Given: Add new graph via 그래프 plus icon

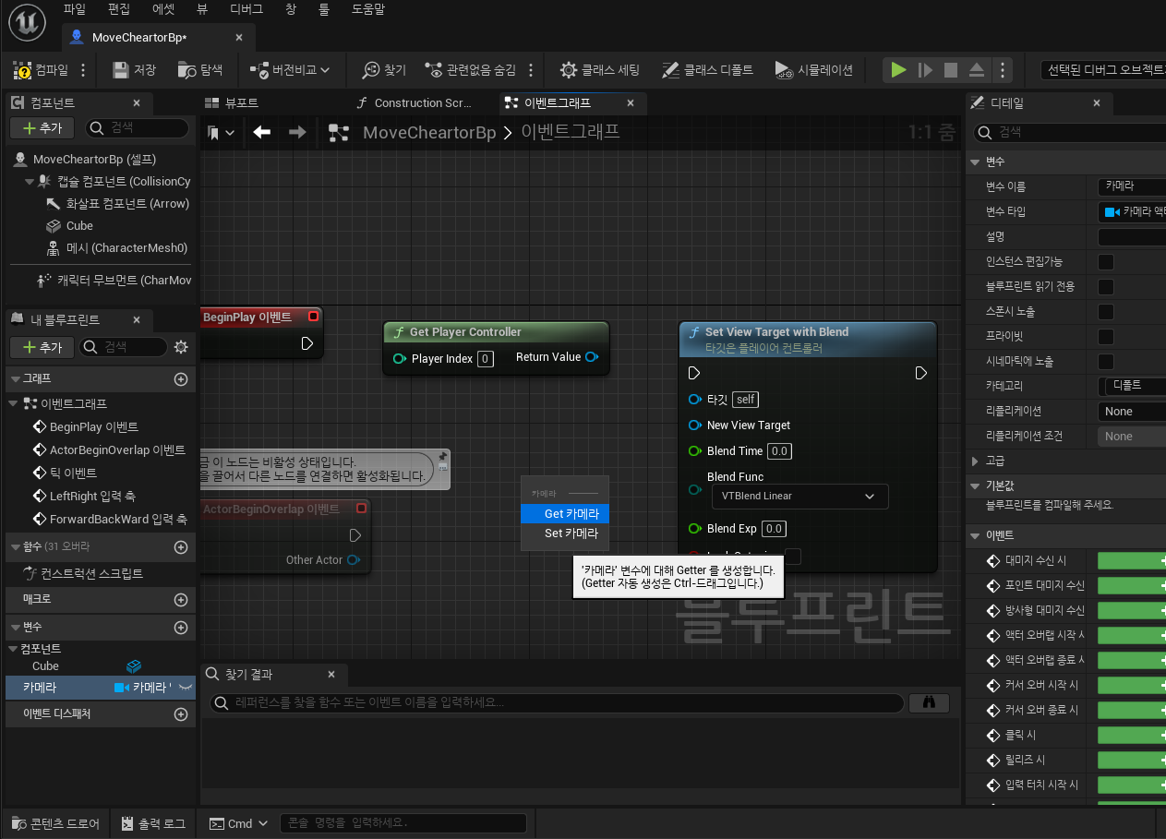Looking at the screenshot, I should (x=181, y=379).
